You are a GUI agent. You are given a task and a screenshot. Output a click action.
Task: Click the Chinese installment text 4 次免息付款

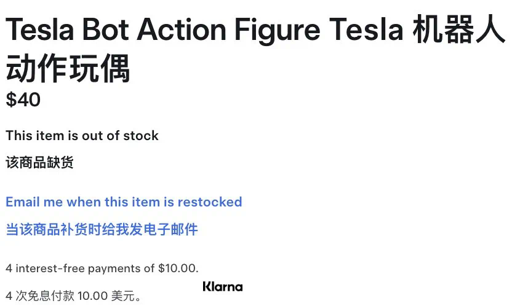(39, 297)
